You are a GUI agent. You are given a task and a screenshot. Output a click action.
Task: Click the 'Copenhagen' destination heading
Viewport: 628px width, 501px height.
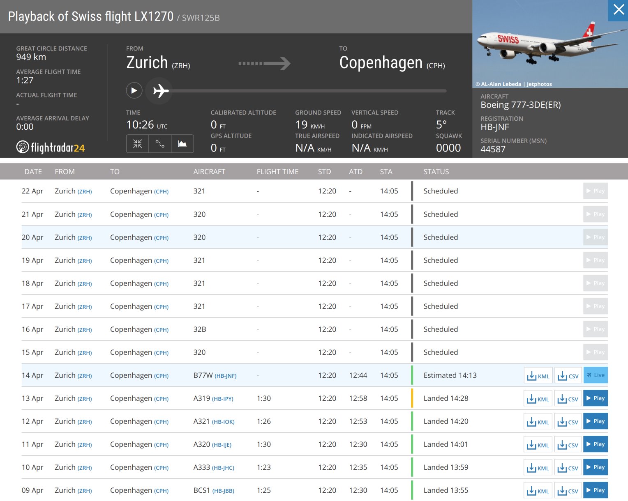coord(381,63)
